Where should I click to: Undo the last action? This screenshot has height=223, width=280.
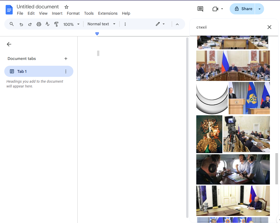point(21,24)
